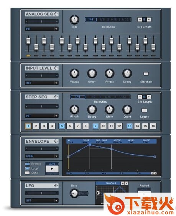Click the Input Level Attack knob
Screen dimensions: 176x216
point(110,73)
